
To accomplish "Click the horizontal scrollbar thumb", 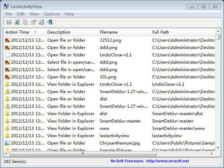I will tap(83, 154).
